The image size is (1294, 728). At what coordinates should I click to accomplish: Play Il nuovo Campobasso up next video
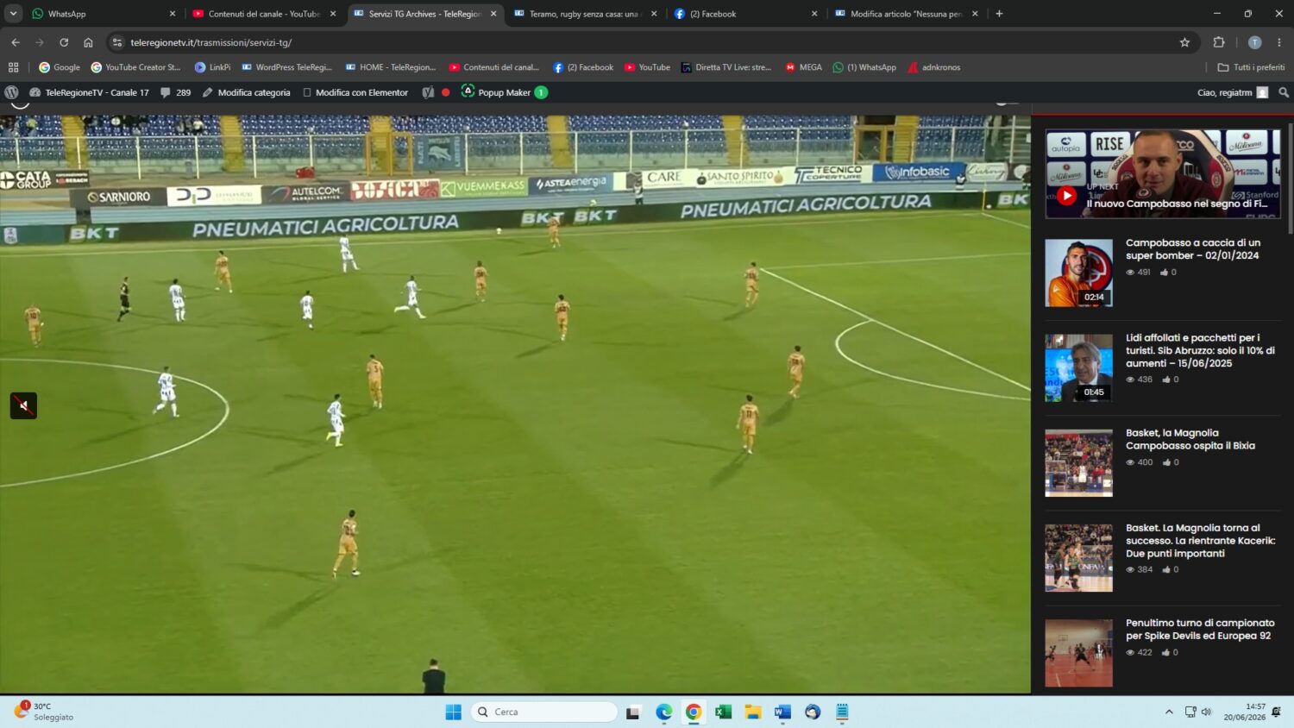coord(1067,196)
